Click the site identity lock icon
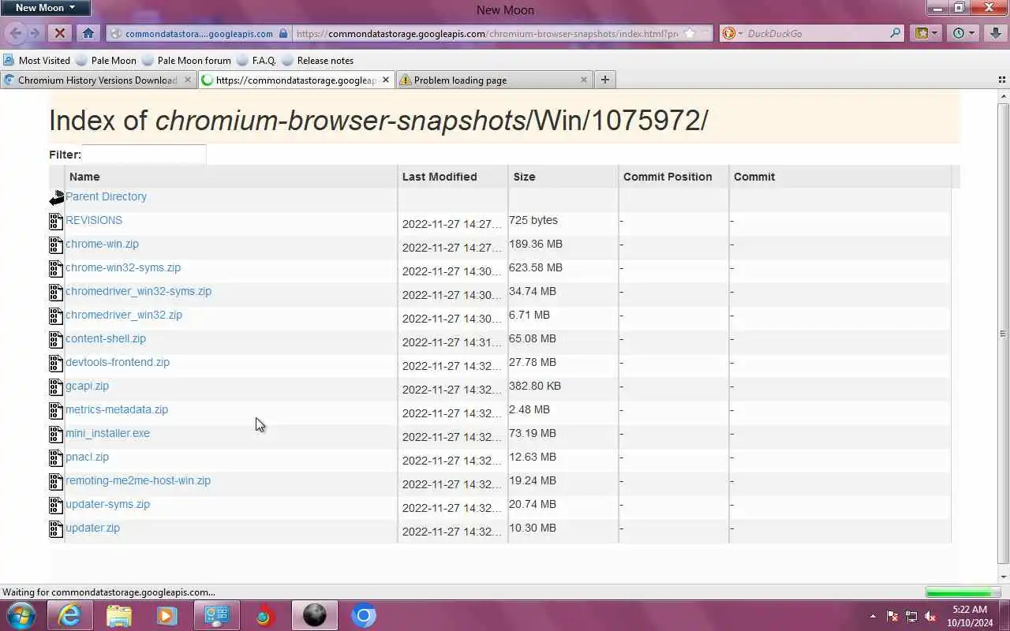 [282, 34]
